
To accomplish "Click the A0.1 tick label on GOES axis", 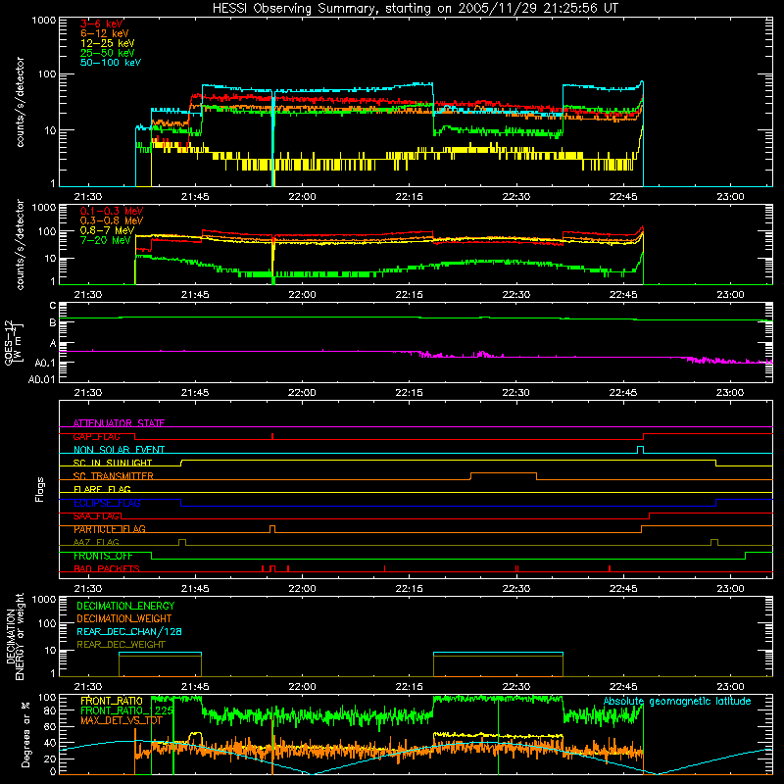I will (x=45, y=363).
